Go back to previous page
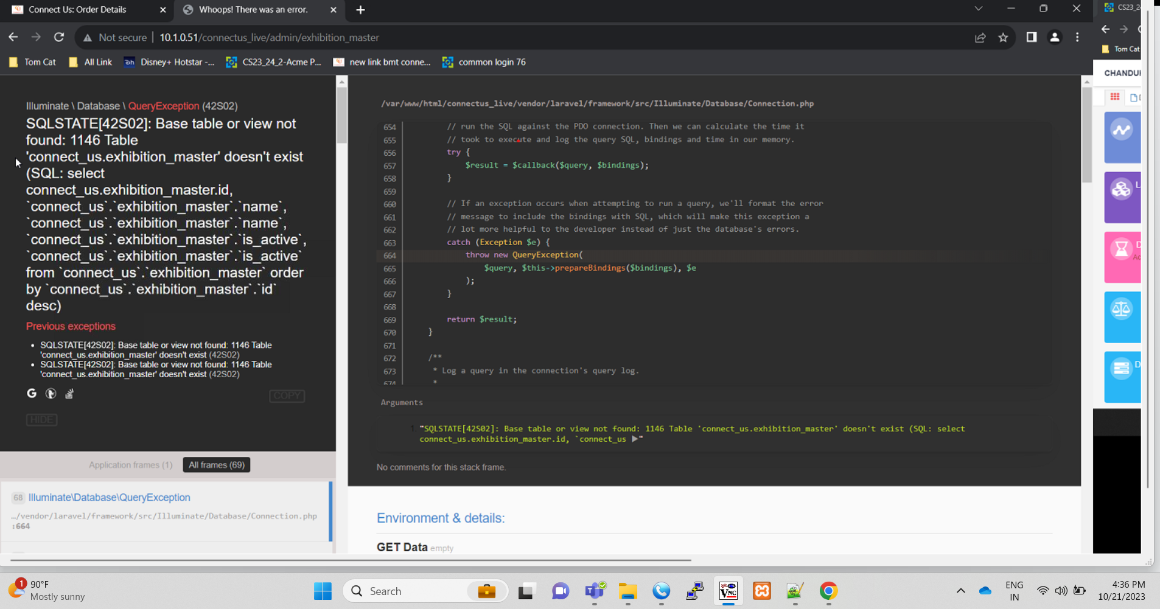This screenshot has width=1160, height=609. (x=13, y=37)
